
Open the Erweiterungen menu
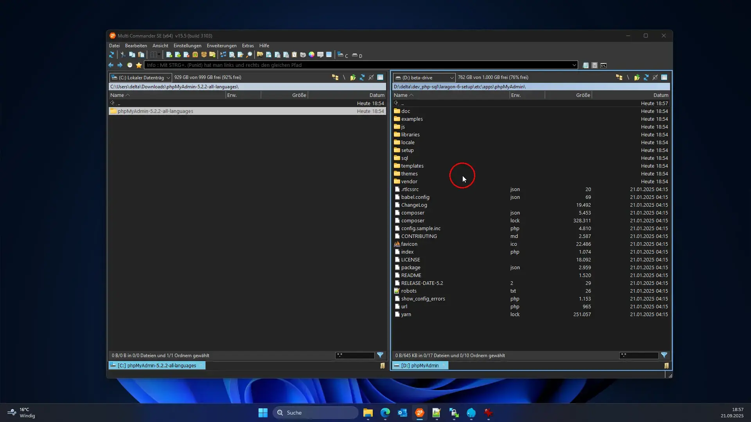coord(221,46)
